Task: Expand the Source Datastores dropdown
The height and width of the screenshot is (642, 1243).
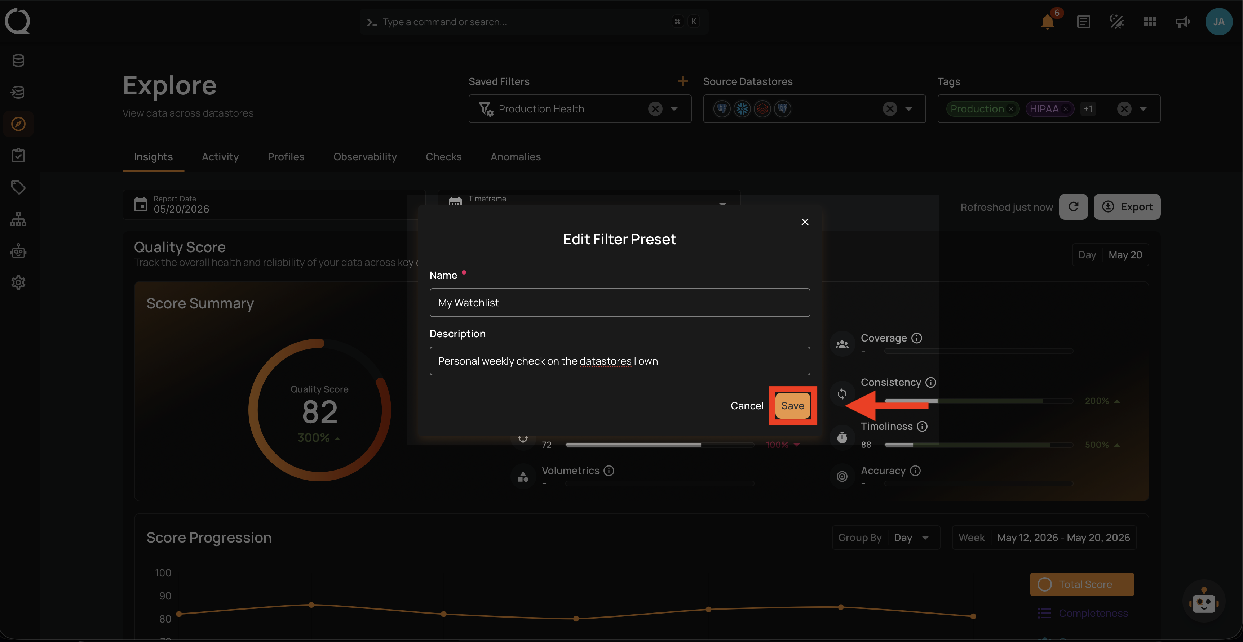Action: [x=908, y=109]
